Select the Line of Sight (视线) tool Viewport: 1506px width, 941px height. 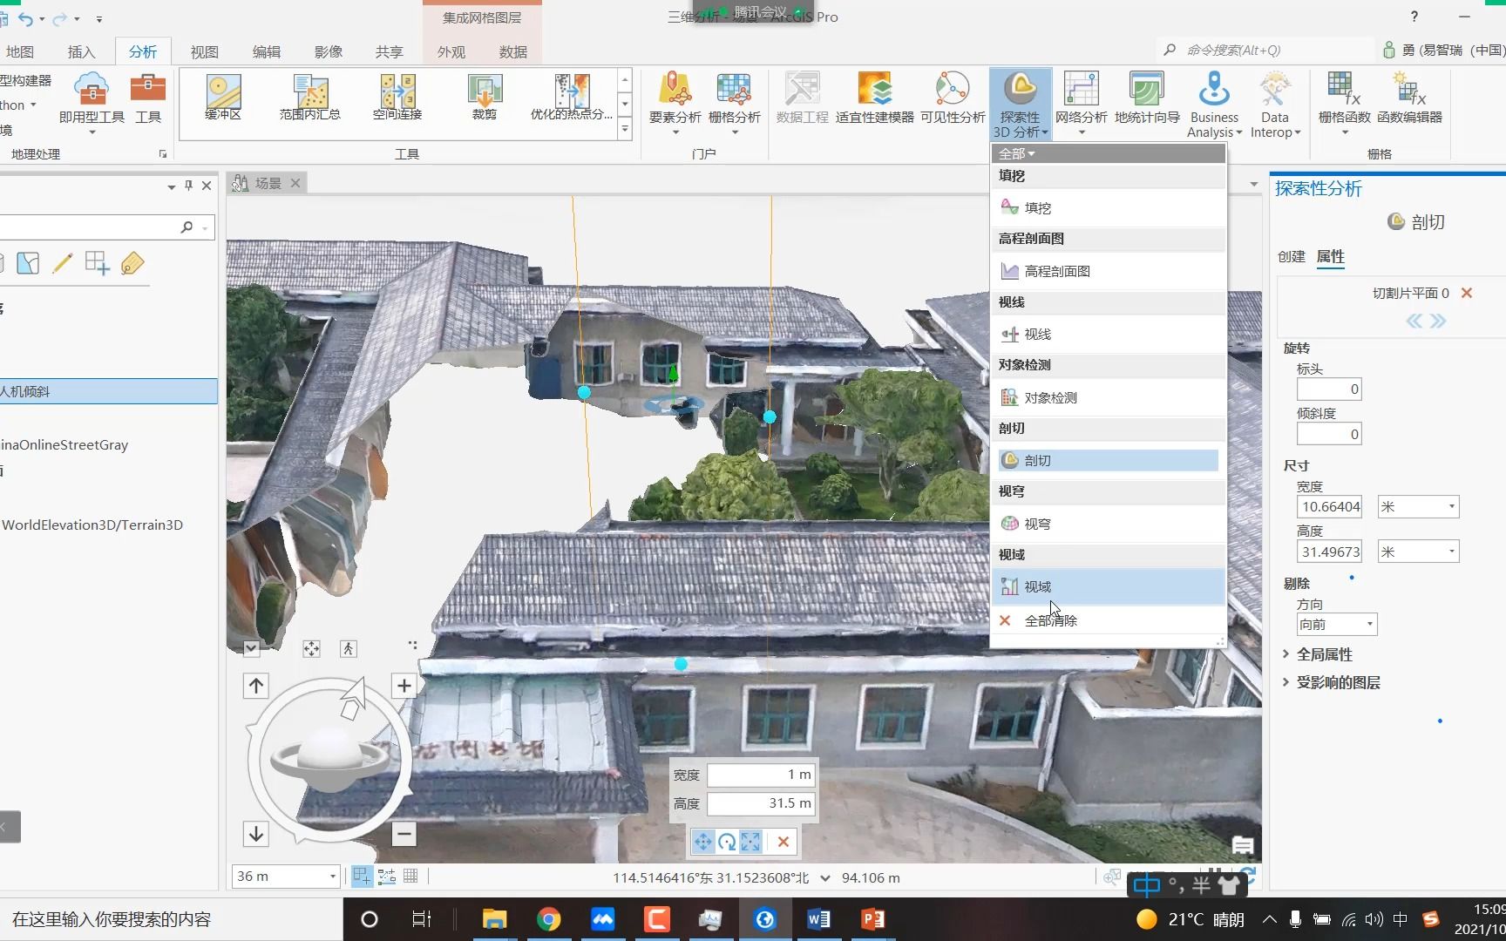pos(1109,334)
